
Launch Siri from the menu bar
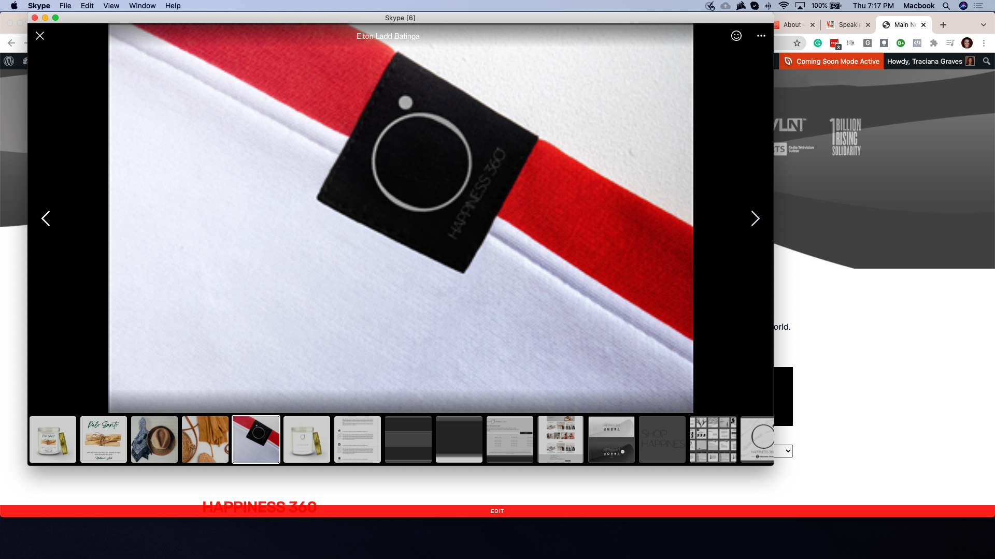[963, 6]
